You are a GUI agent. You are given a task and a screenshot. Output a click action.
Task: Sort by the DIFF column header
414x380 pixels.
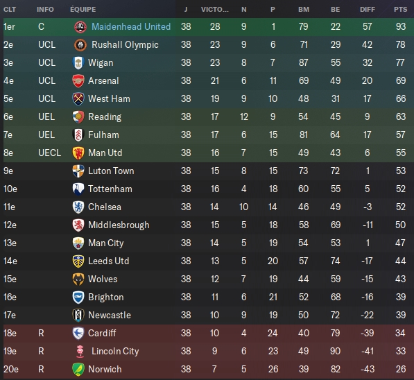(368, 10)
